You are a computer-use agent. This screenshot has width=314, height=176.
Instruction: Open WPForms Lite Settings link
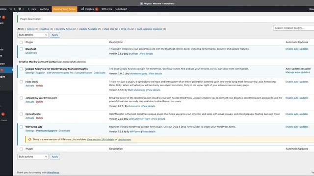(x=30, y=131)
